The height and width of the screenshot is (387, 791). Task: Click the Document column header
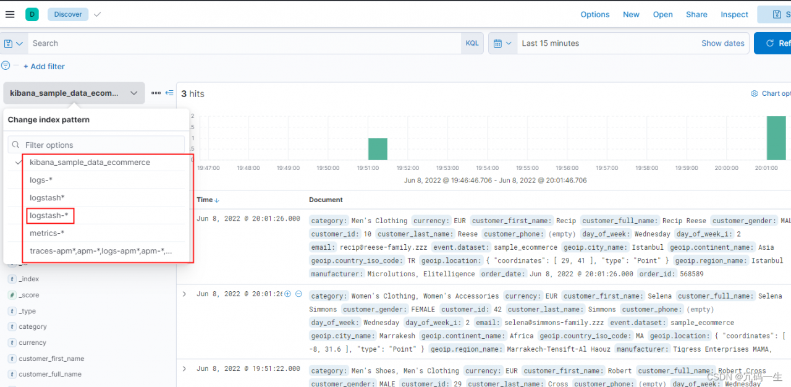326,200
